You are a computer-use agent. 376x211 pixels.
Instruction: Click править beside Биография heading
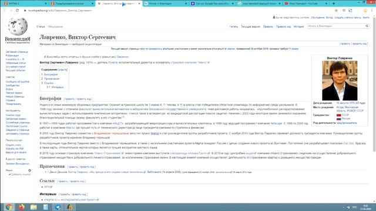pos(69,99)
